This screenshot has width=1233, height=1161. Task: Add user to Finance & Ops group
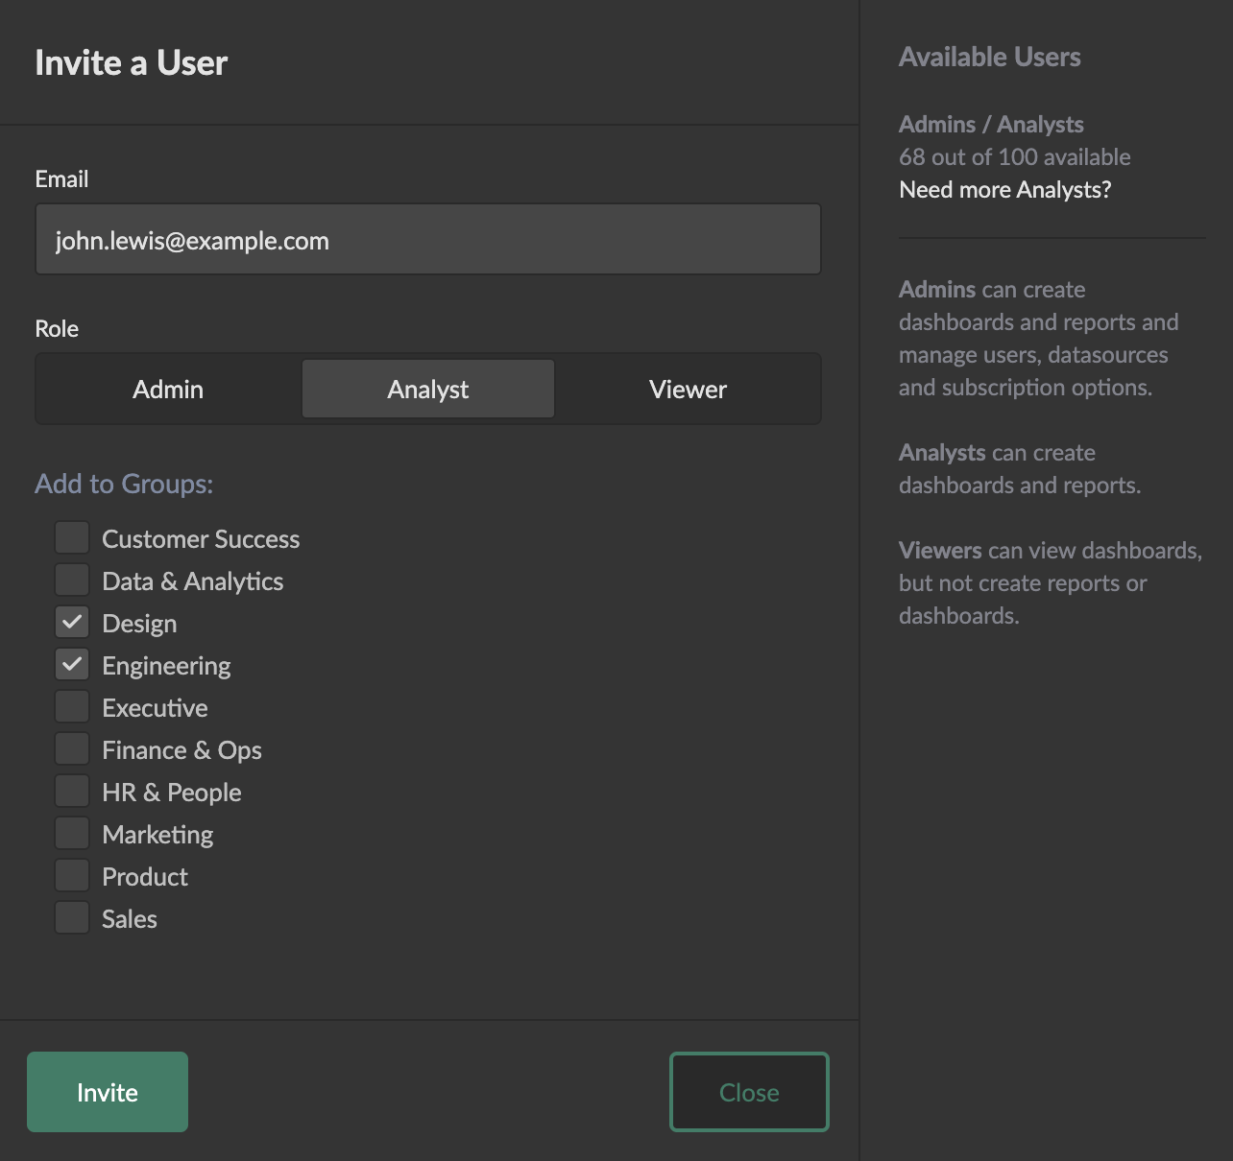tap(72, 749)
